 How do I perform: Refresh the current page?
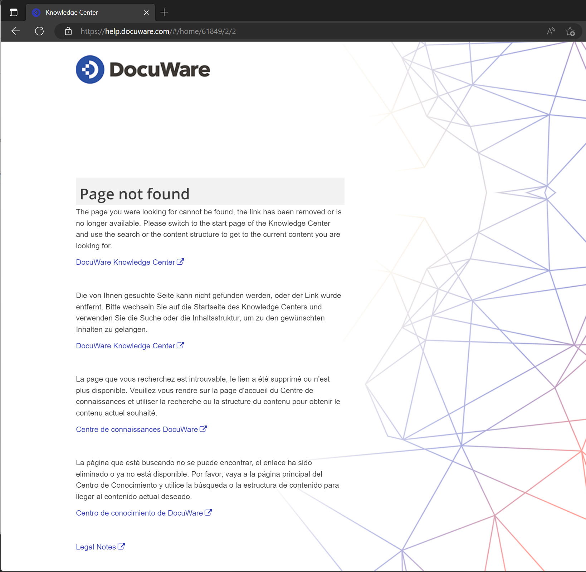click(x=39, y=31)
